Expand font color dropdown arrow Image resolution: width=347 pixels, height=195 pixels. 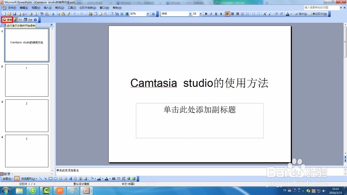pos(291,14)
